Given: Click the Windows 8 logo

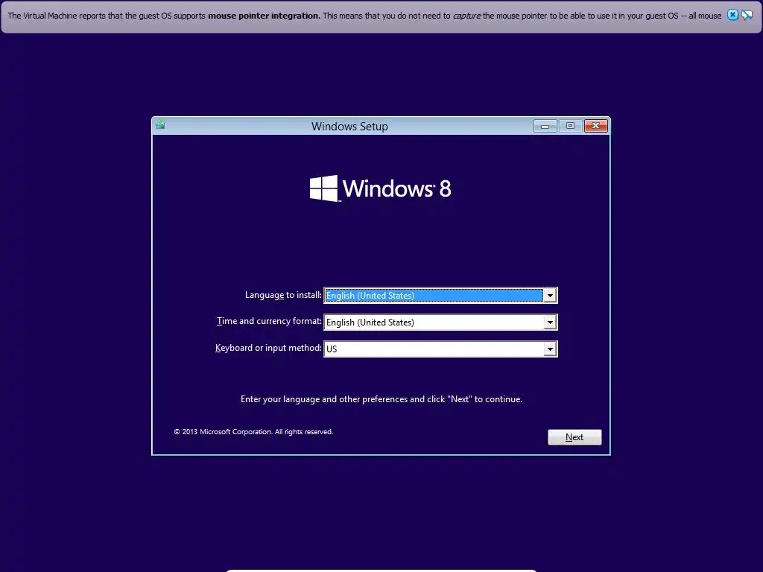Looking at the screenshot, I should (x=381, y=188).
